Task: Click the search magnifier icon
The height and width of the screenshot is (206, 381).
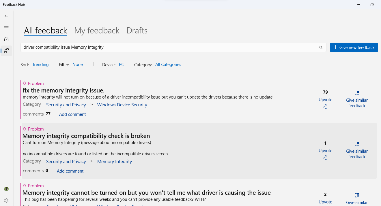Action: (x=321, y=48)
